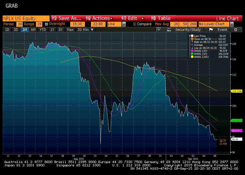Click the orange Close on 08/10 swatch
245x175 pixels.
click(192, 39)
